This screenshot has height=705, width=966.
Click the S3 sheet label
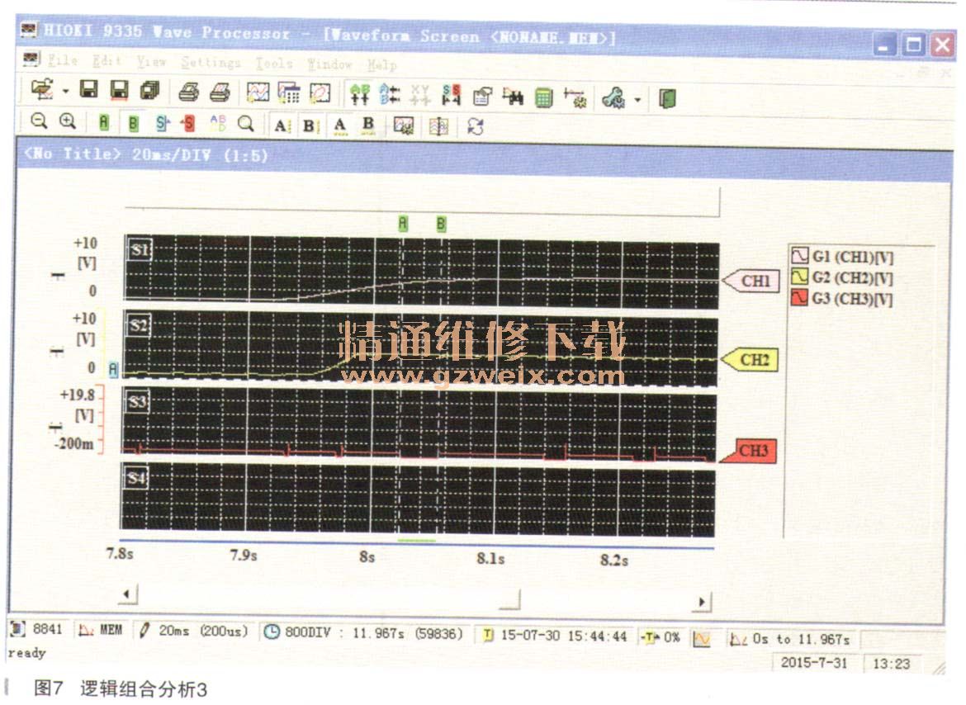[x=137, y=402]
